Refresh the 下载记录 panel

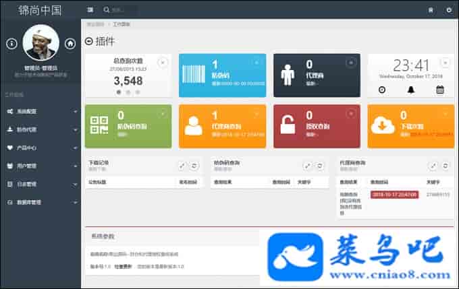click(194, 166)
